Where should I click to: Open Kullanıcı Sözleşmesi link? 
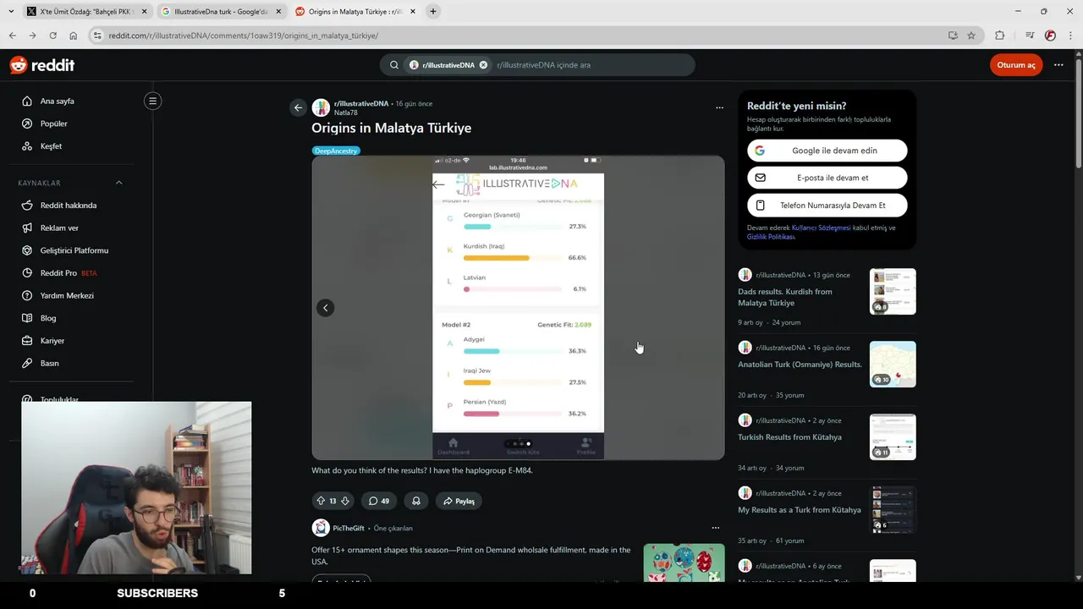[x=821, y=228]
